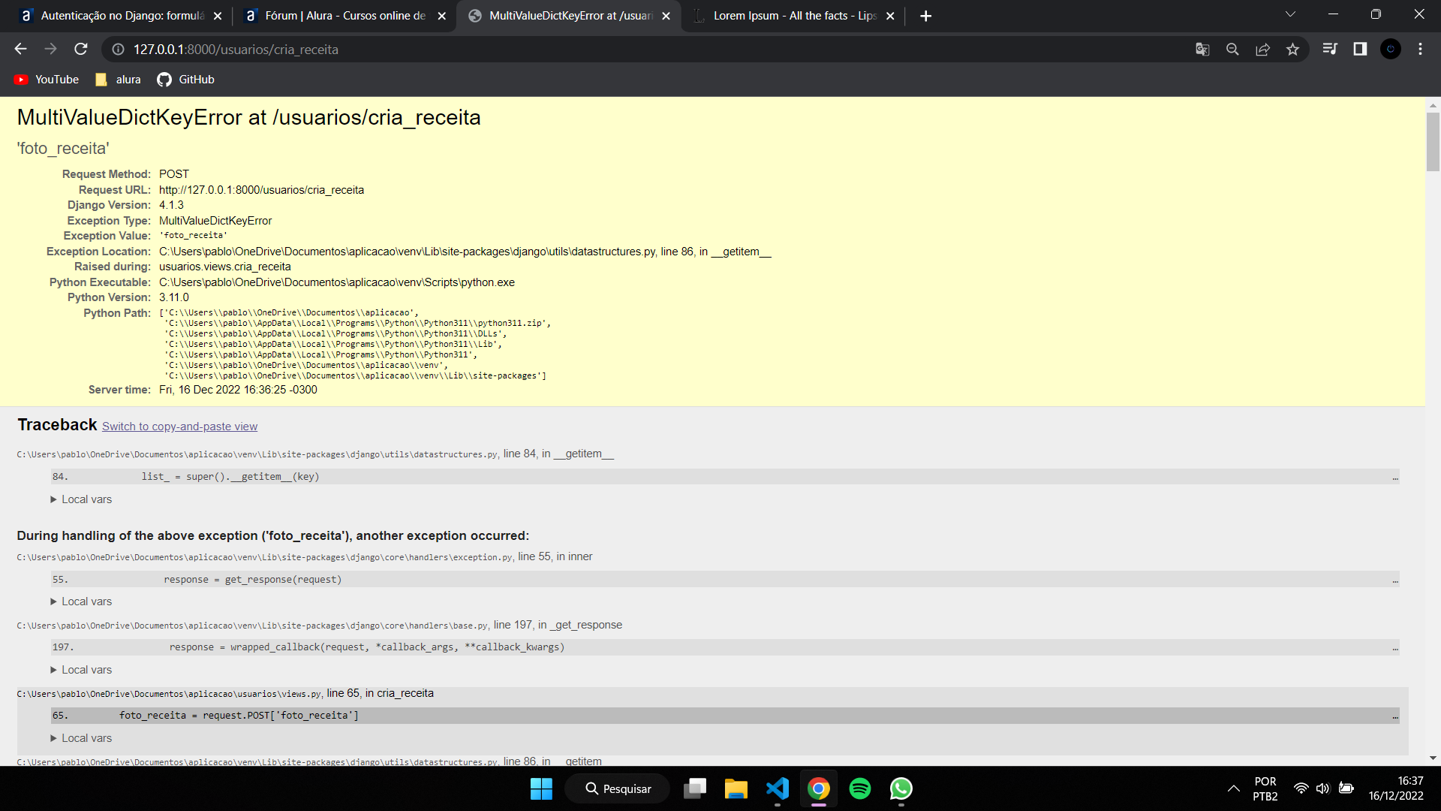Image resolution: width=1441 pixels, height=811 pixels.
Task: Click the browser forward arrow
Action: tap(50, 49)
